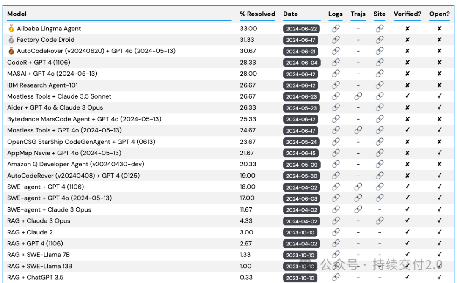Open Site link for Moatless Tools + Claude 3.5 Sonnet
The width and height of the screenshot is (457, 283).
[x=380, y=96]
